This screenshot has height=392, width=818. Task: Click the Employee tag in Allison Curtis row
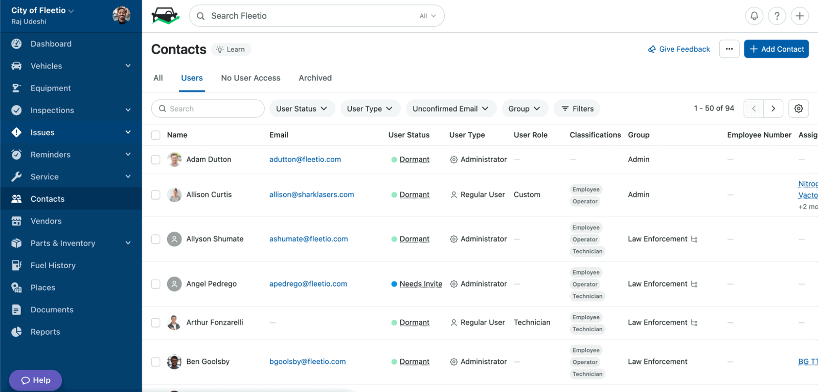586,189
